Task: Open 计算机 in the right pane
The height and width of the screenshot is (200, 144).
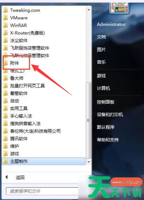Action: click(103, 88)
